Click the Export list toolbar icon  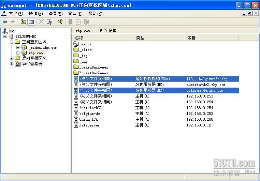click(x=49, y=22)
